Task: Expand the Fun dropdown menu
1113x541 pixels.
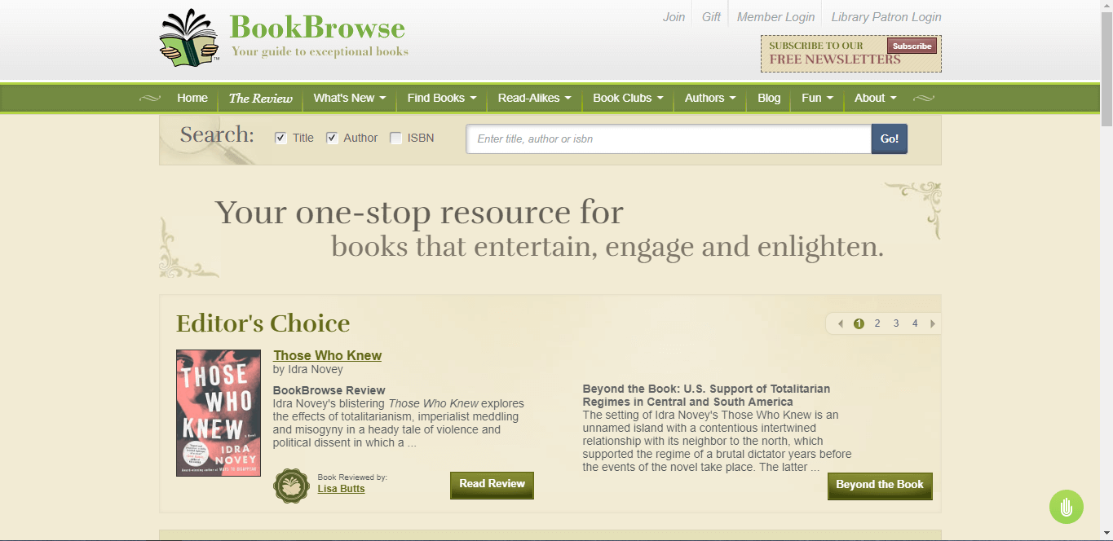Action: 817,98
